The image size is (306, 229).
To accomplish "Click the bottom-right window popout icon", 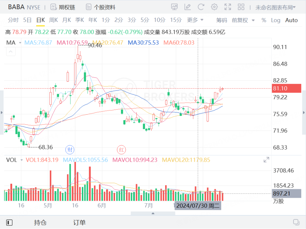I will pyautogui.click(x=296, y=222).
